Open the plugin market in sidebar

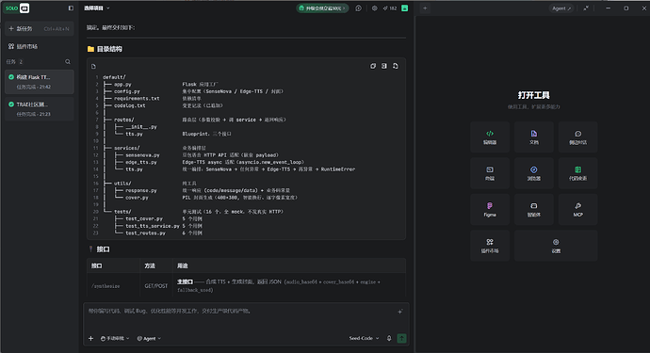pyautogui.click(x=23, y=46)
